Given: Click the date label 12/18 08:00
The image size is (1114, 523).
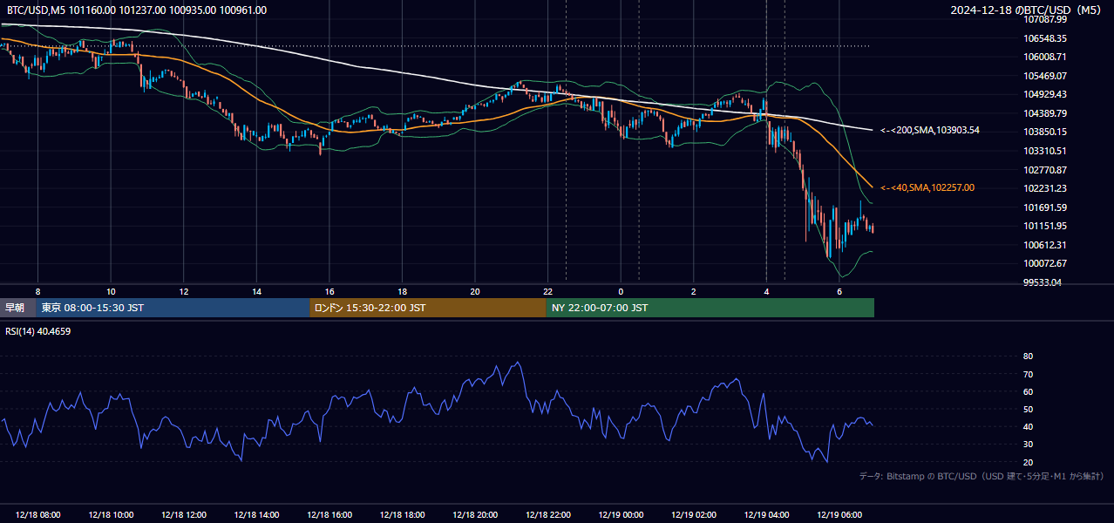Looking at the screenshot, I should click(x=38, y=514).
